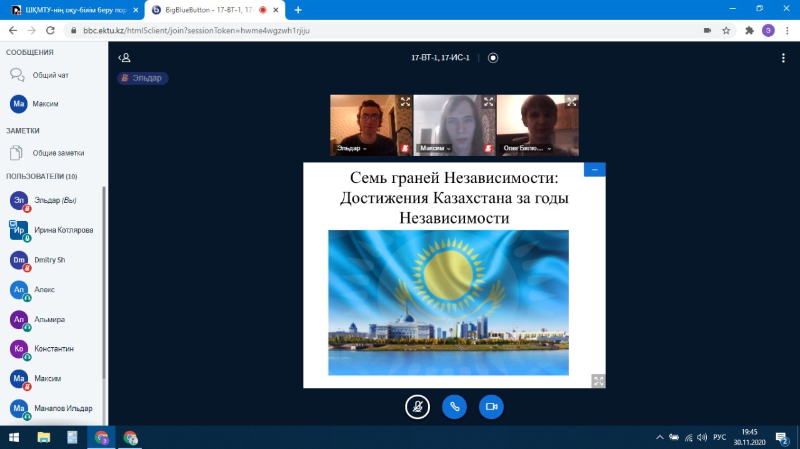The image size is (800, 449).
Task: Select user Ирина Котлярова in list
Action: (63, 230)
